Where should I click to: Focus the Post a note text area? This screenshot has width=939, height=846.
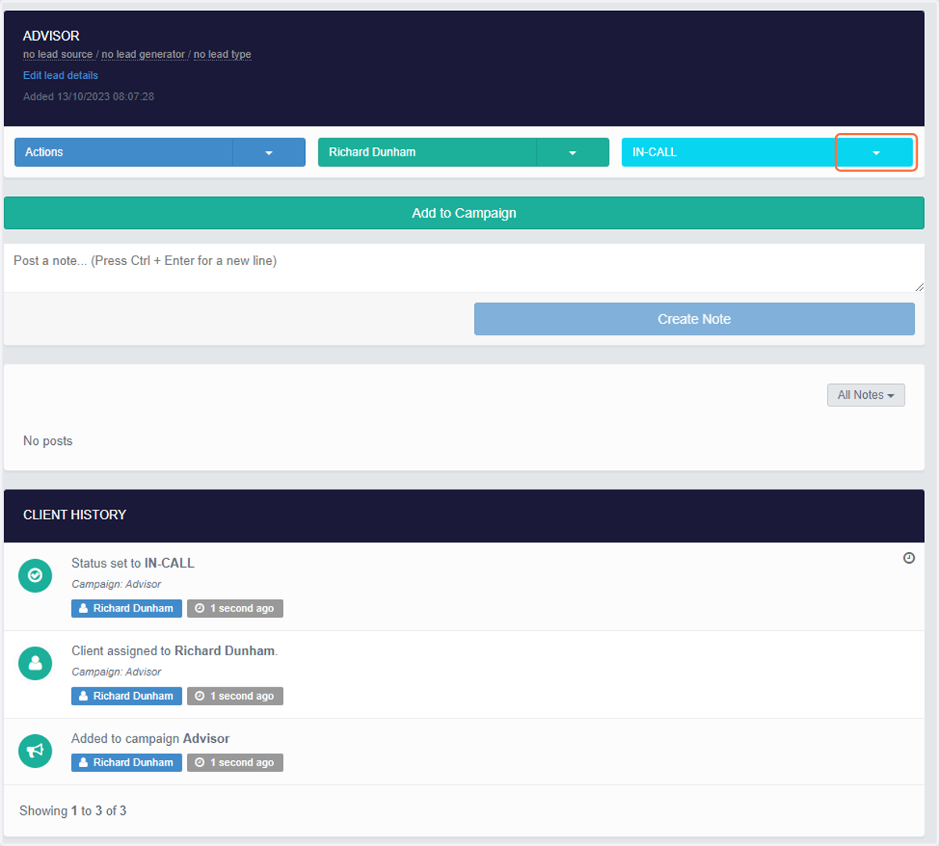[464, 268]
